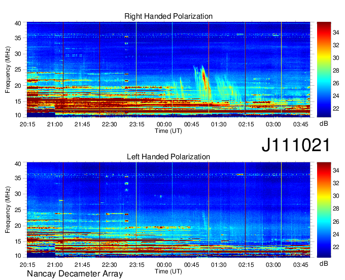Click the 00:00 tick on Left Handed plot
The image size is (345, 280).
tap(164, 265)
